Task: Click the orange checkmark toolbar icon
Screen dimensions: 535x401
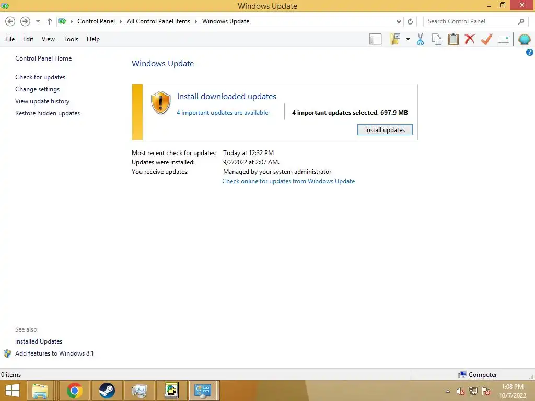Action: click(486, 39)
